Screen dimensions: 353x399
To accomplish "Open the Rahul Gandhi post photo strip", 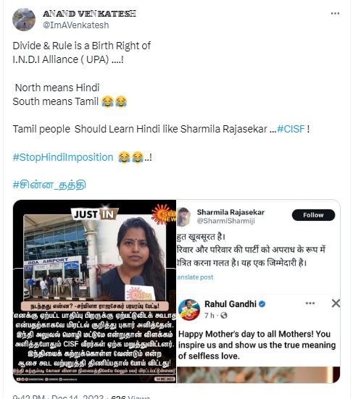I will pos(258,374).
